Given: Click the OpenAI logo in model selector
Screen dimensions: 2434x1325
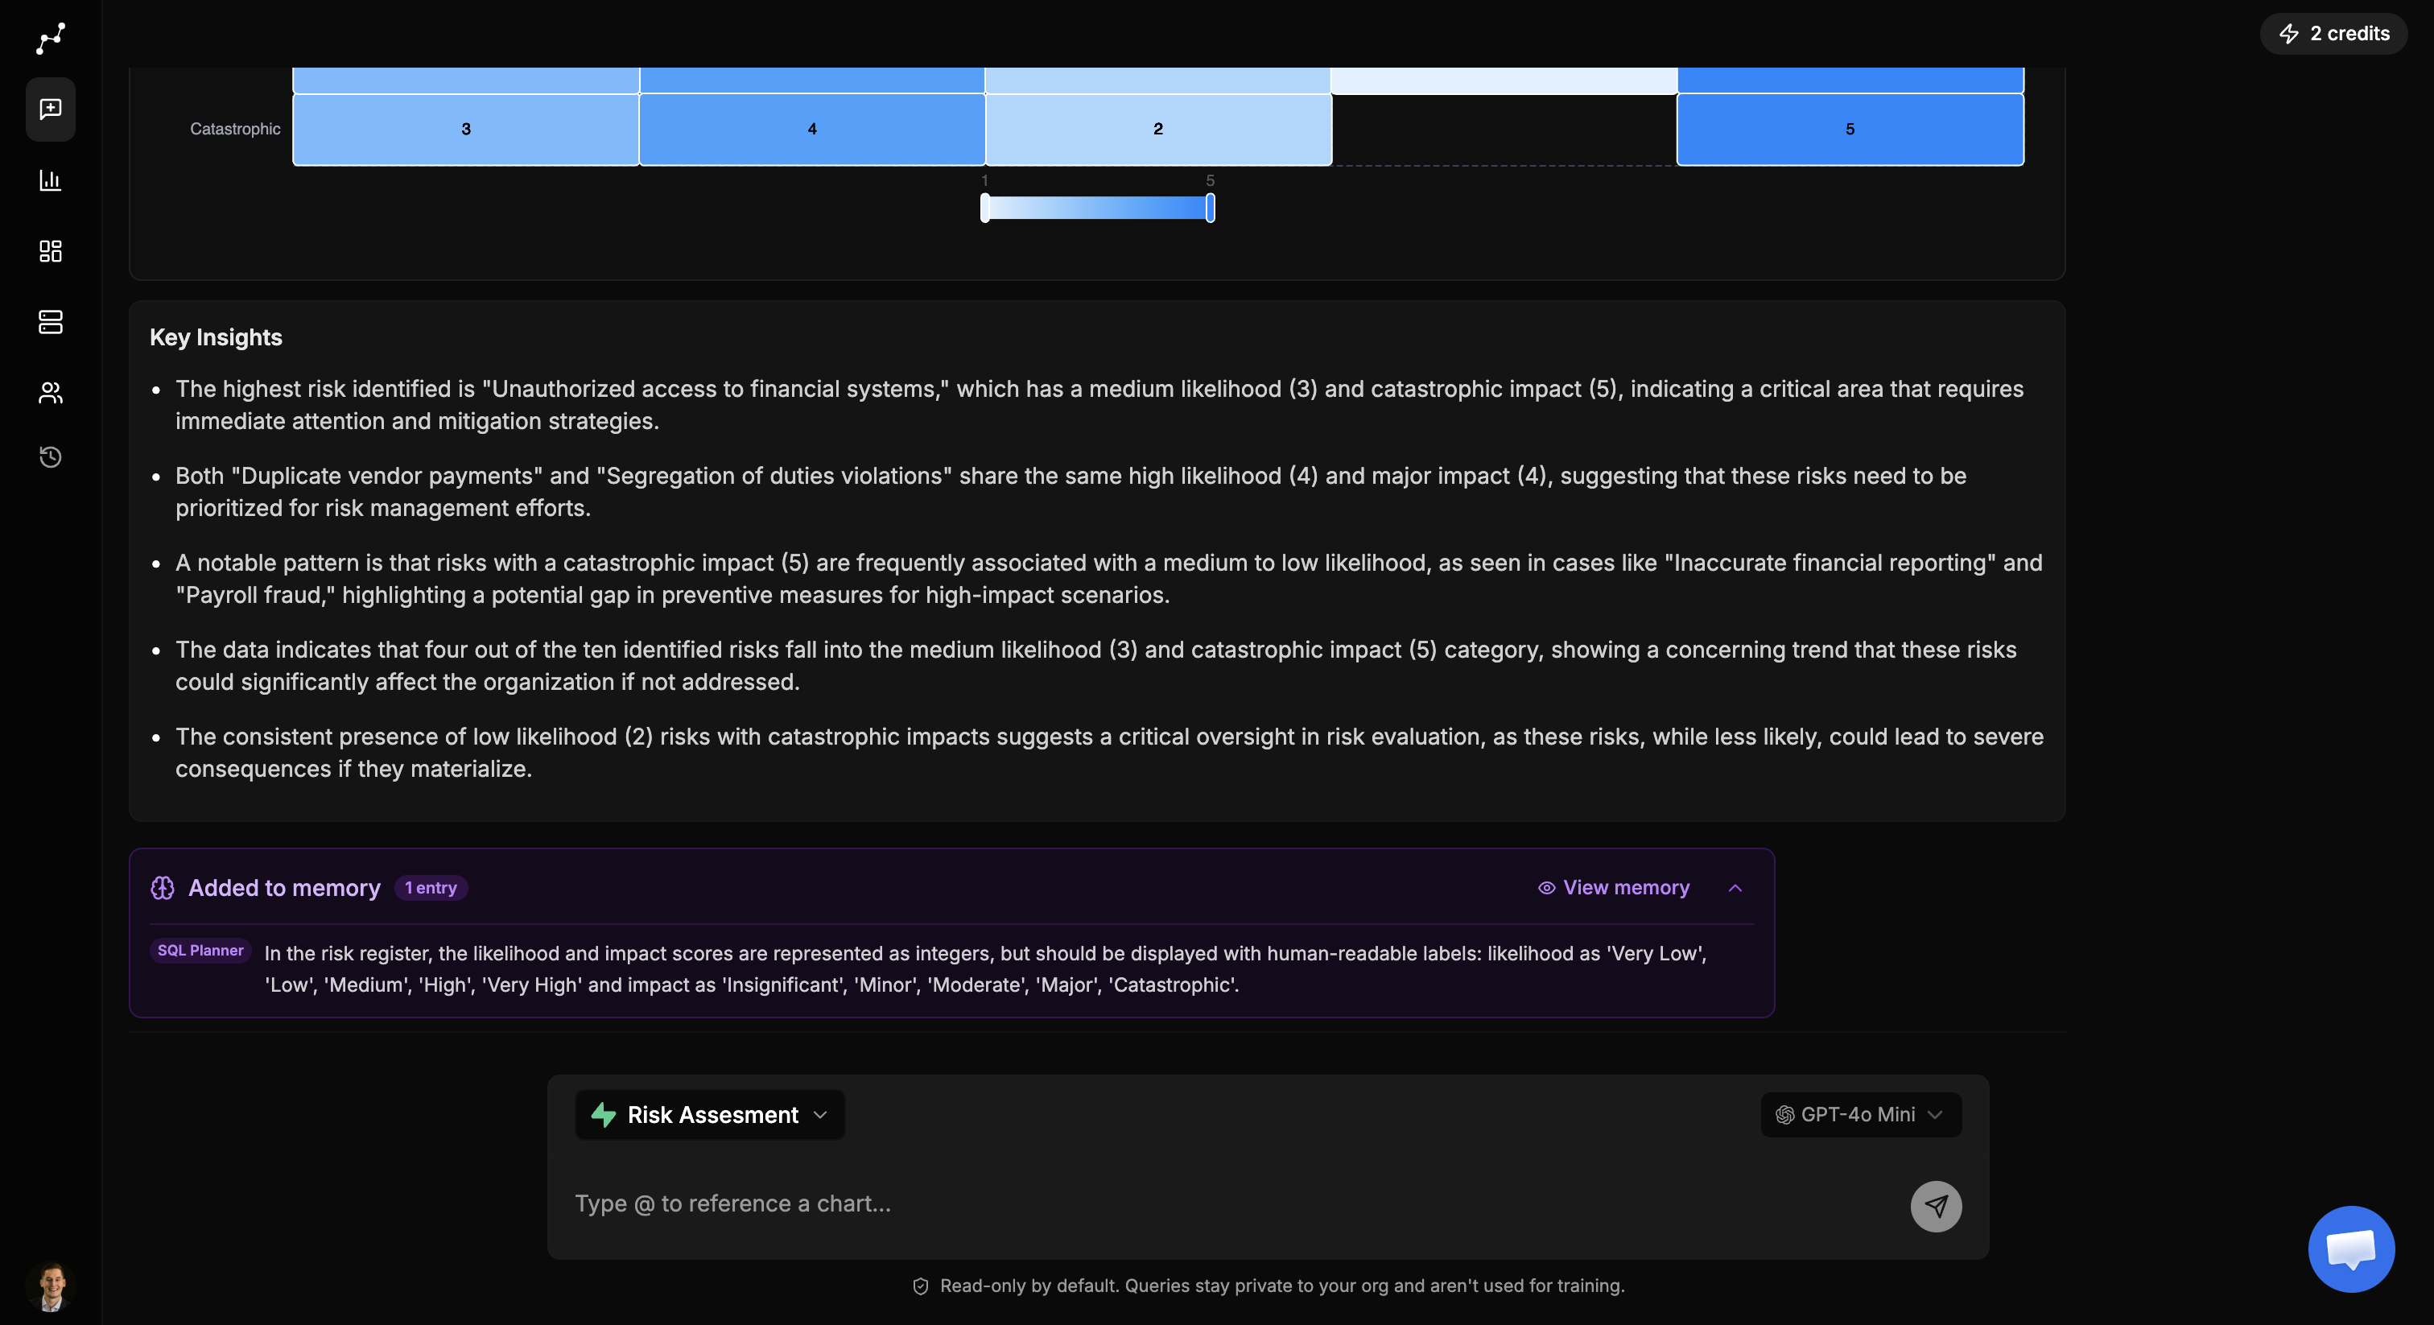Looking at the screenshot, I should click(x=1785, y=1115).
